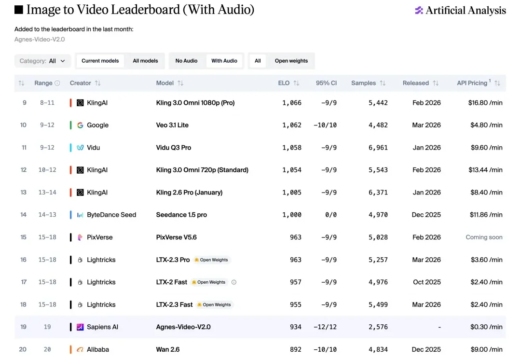
Task: Open the Range column info icon
Action: 57,83
